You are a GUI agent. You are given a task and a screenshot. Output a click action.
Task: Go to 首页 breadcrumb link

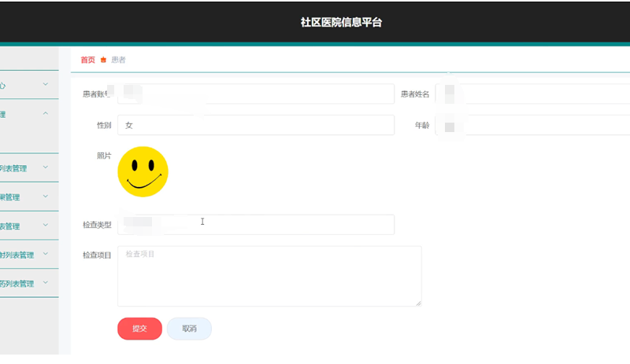tap(87, 60)
